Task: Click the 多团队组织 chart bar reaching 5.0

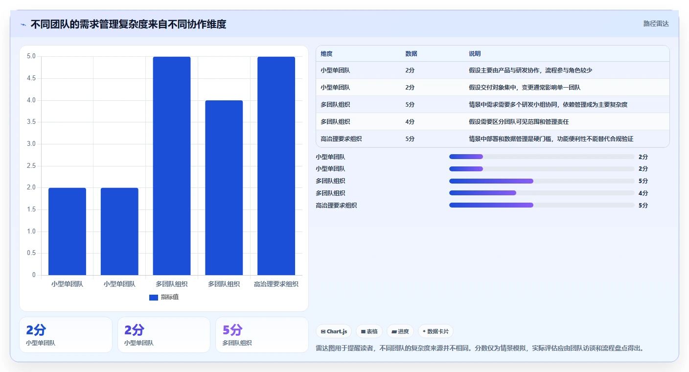Action: (172, 166)
